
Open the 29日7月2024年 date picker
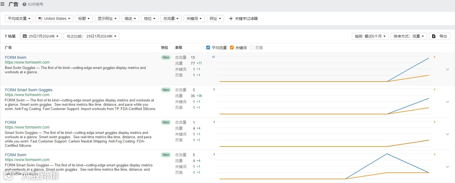tap(41, 36)
